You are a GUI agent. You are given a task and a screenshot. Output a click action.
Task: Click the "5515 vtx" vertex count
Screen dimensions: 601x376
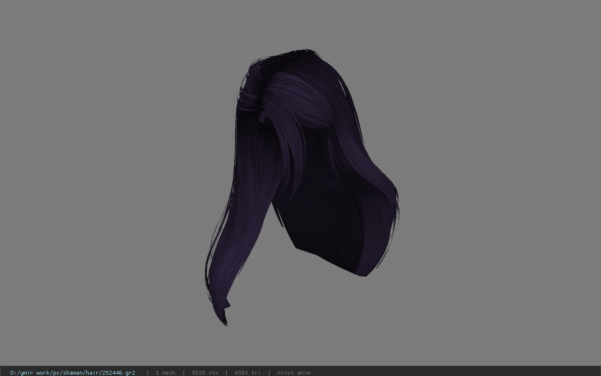205,373
